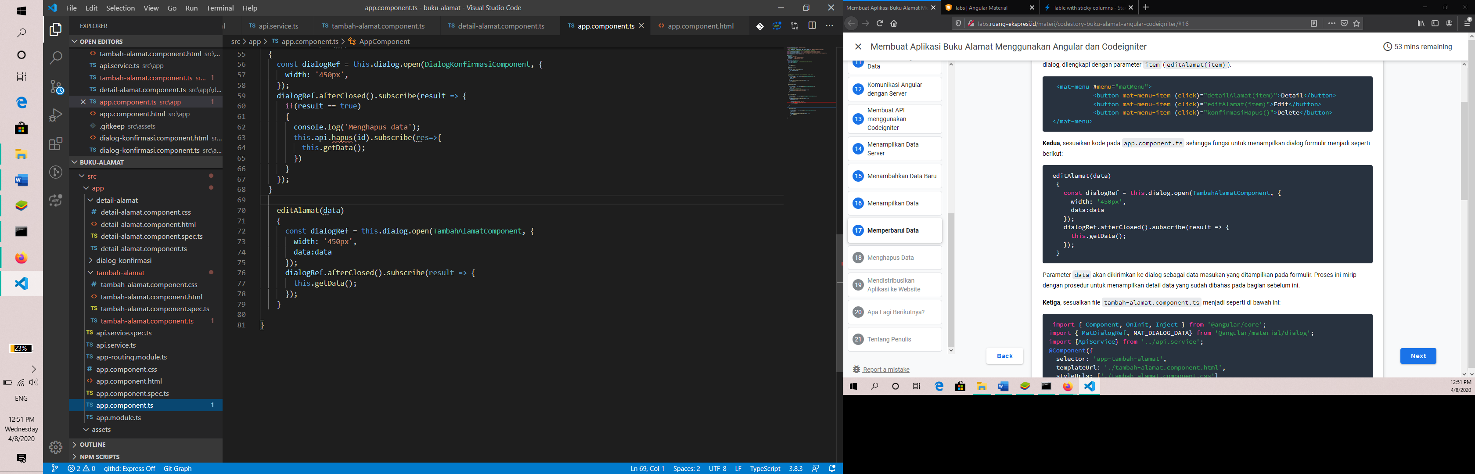The width and height of the screenshot is (1475, 474).
Task: Open the Terminal menu
Action: pos(220,8)
